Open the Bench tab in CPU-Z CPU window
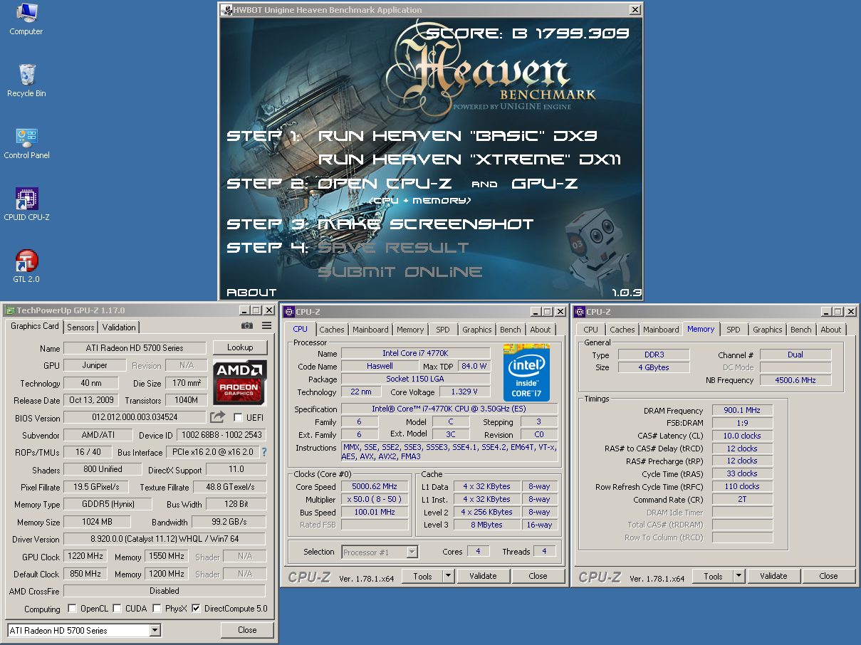 pos(510,330)
